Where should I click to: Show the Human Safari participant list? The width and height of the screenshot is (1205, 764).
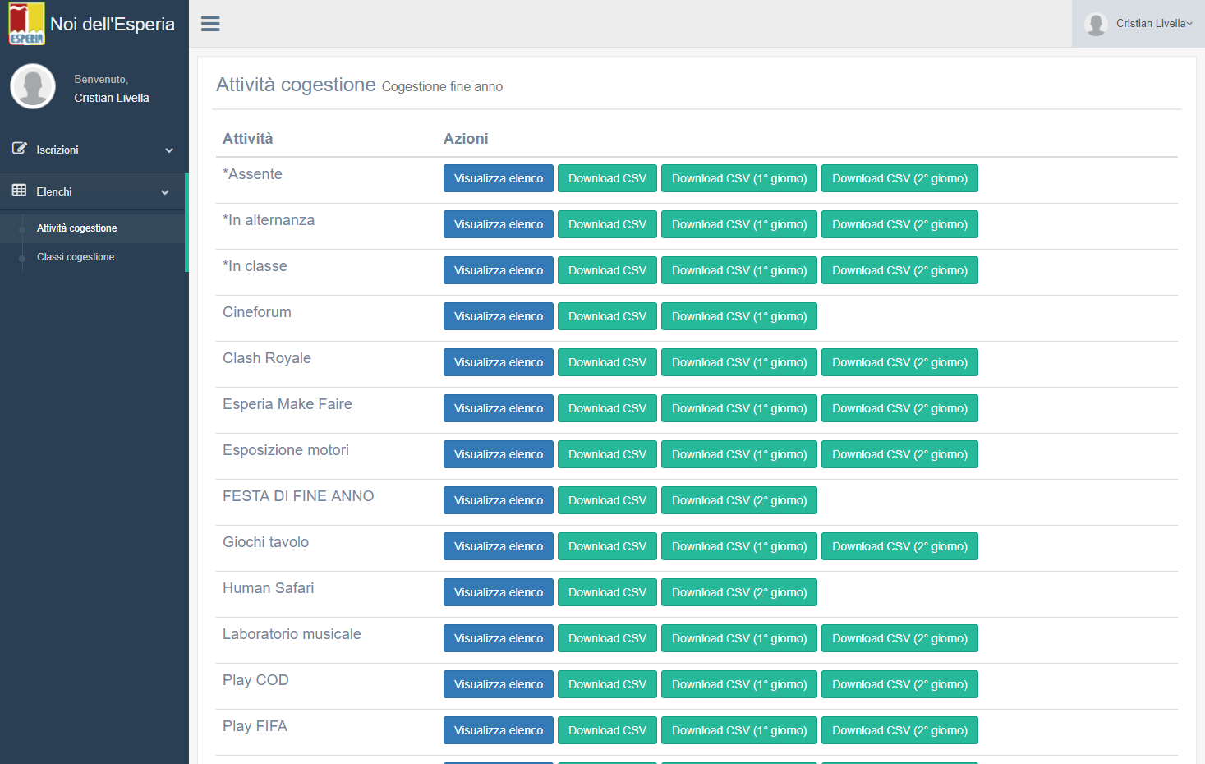[498, 592]
